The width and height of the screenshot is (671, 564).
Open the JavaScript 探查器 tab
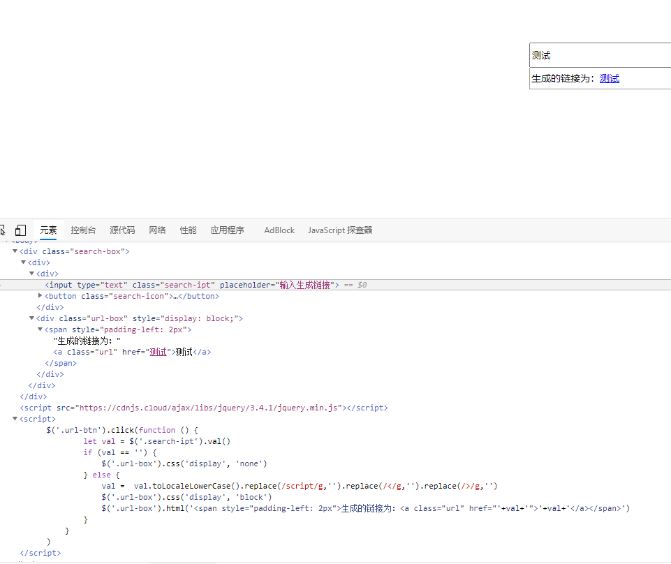pos(340,230)
